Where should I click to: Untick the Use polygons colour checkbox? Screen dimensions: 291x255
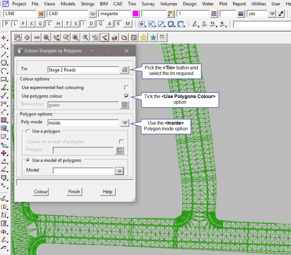(127, 96)
